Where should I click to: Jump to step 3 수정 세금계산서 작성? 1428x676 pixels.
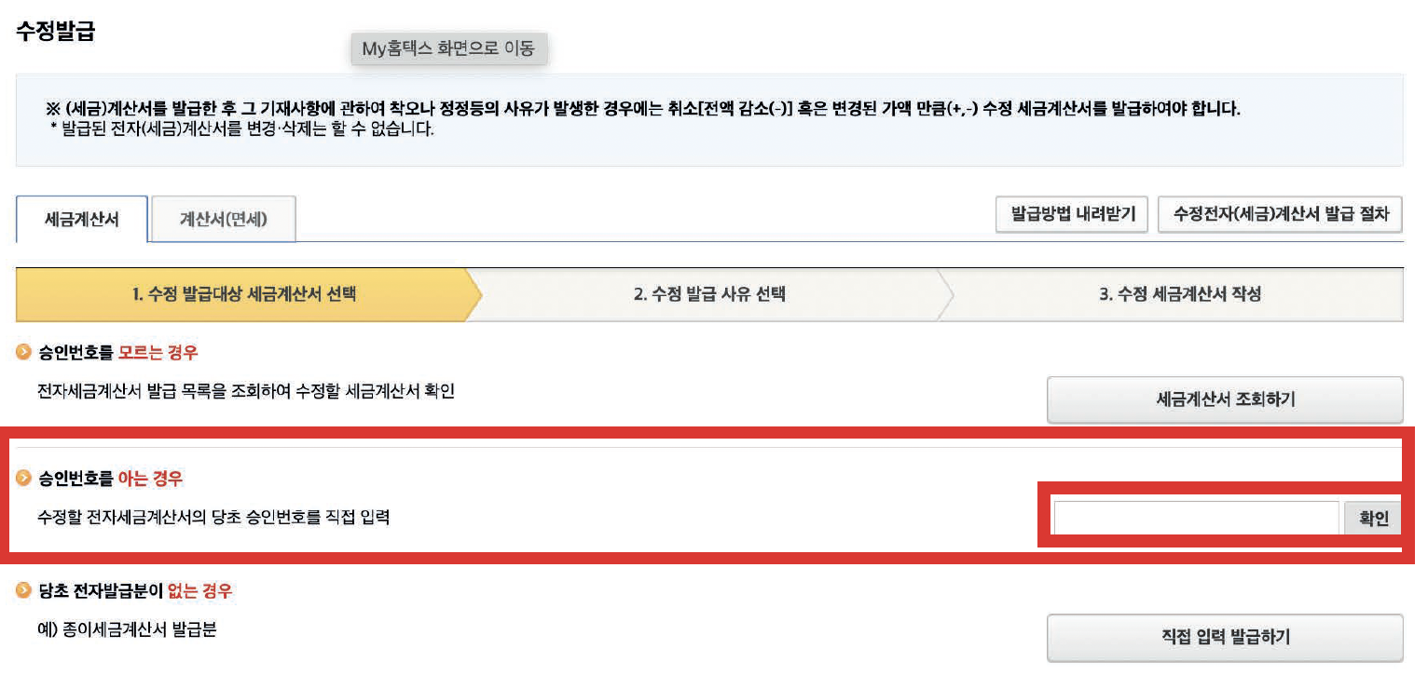(1179, 295)
